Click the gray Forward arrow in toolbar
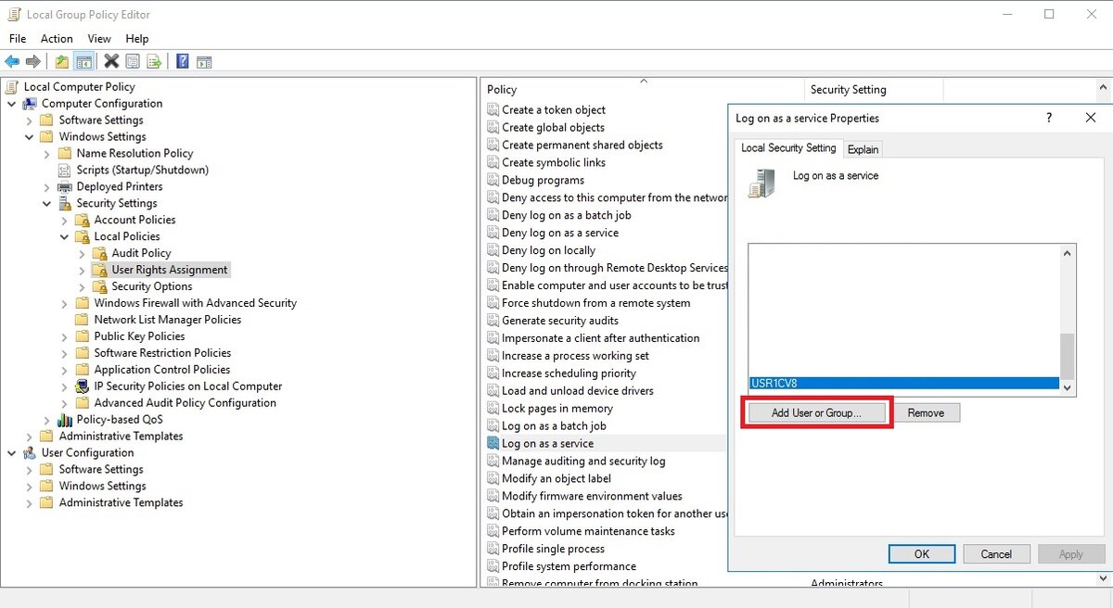Viewport: 1113px width, 608px height. pos(33,61)
